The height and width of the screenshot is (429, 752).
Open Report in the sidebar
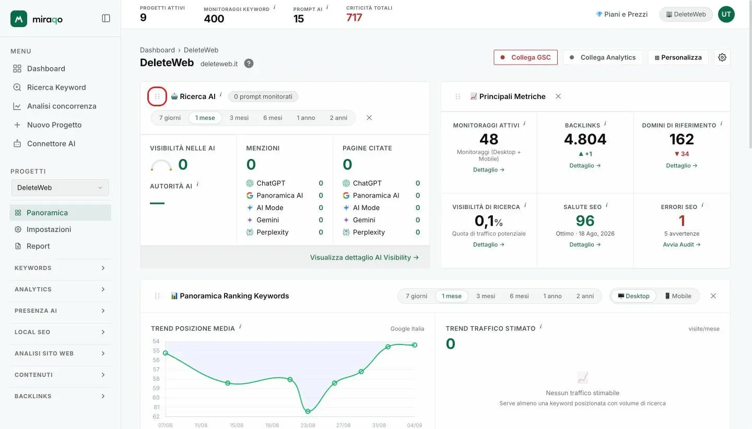click(60, 246)
